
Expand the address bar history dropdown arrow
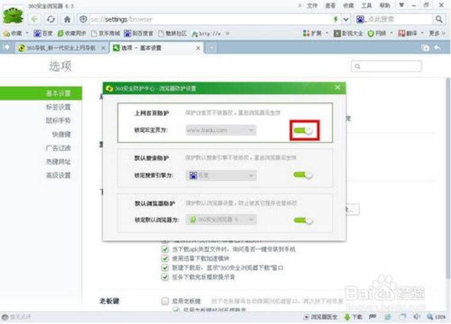coord(345,19)
